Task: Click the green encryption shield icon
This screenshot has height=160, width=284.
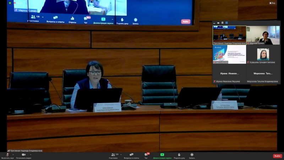Action: [x=10, y=3]
